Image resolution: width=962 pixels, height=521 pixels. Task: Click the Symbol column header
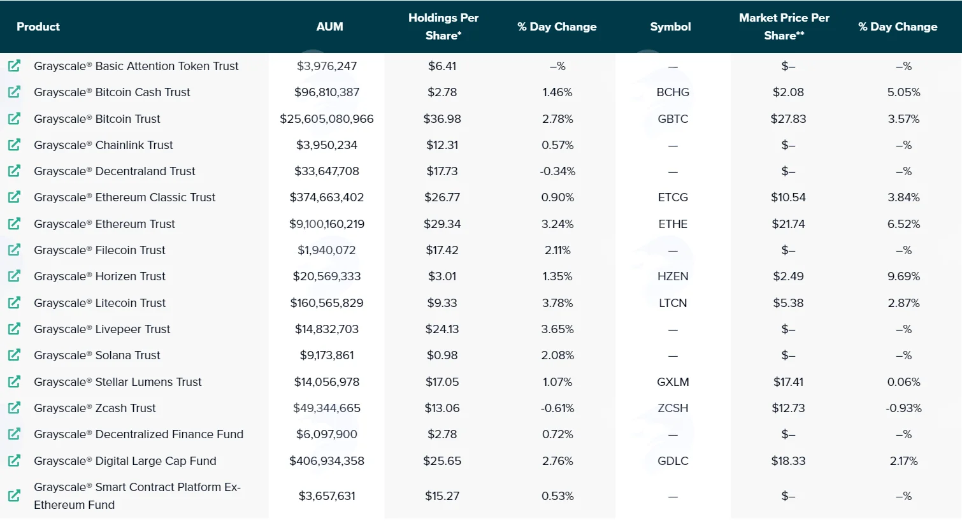point(670,27)
